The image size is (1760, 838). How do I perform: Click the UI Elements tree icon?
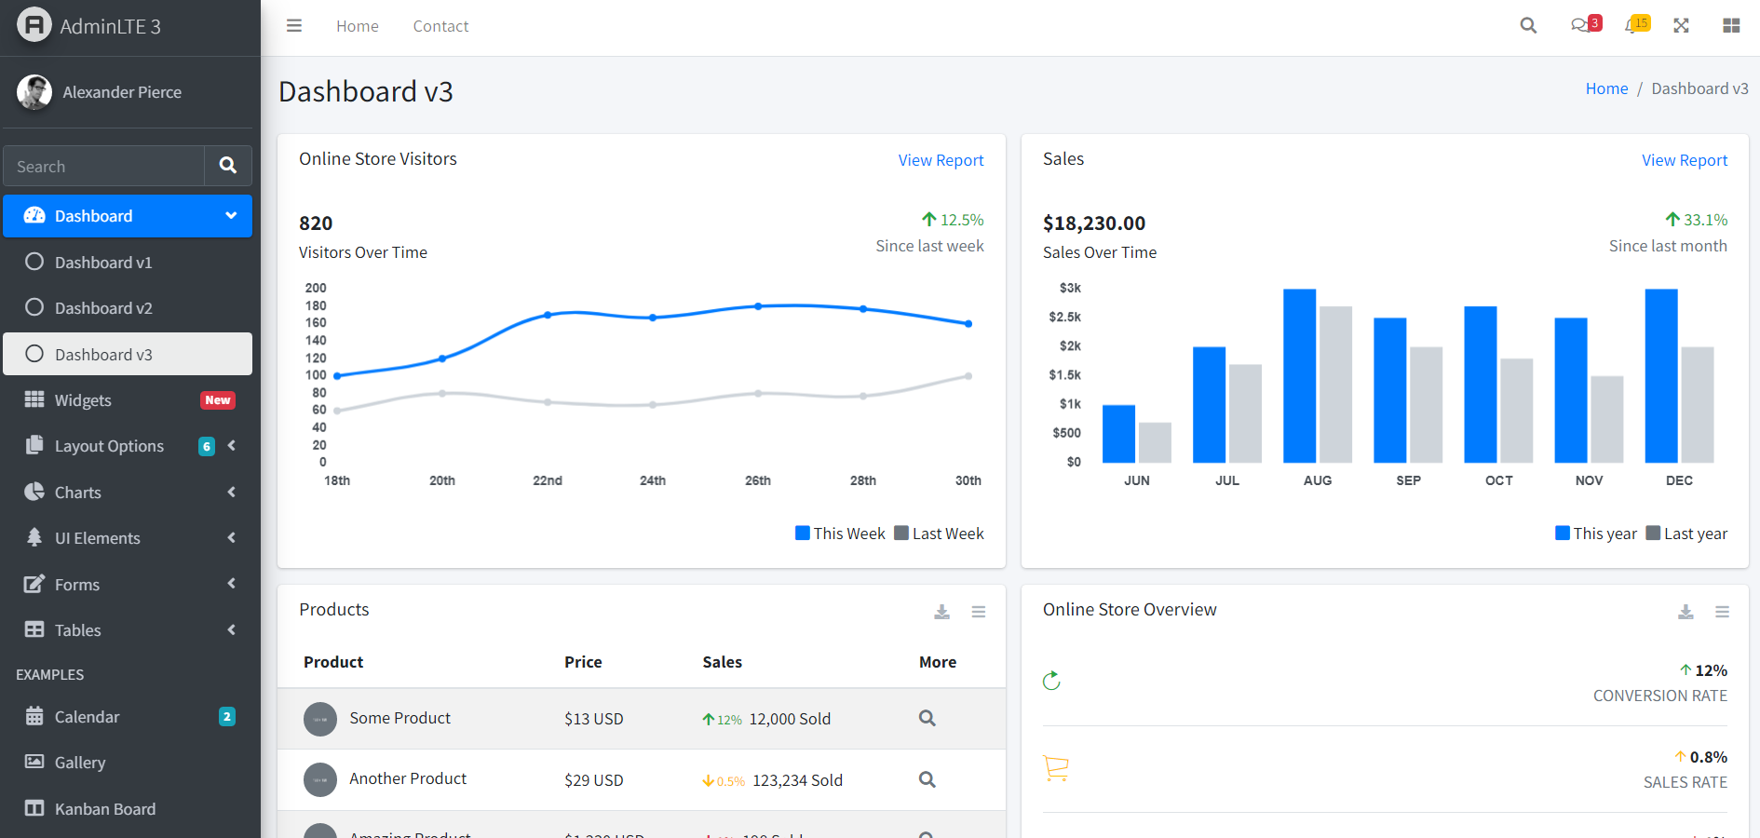(x=34, y=537)
